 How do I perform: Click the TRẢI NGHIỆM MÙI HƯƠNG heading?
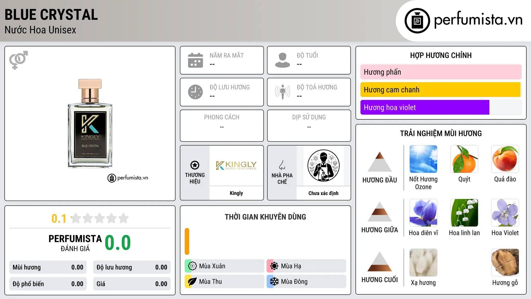(x=441, y=133)
